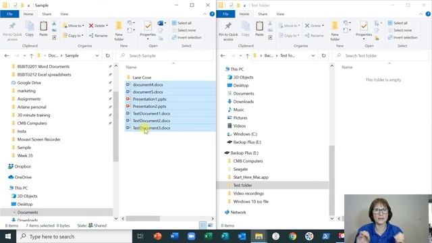The width and height of the screenshot is (432, 243).
Task: Click Up arrow in Sample window navigation
Action: click(32, 55)
